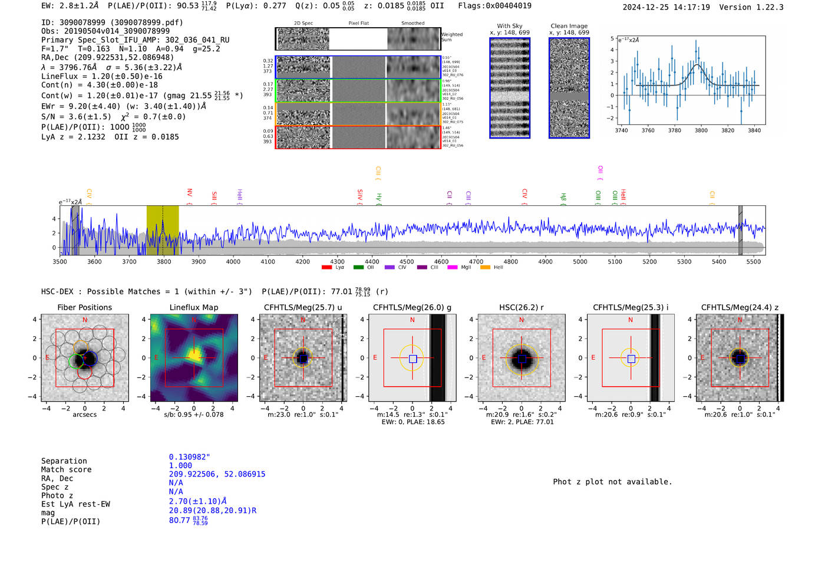This screenshot has height=562, width=825.
Task: Click the Weighted Sum spectrum strip
Action: [358, 39]
